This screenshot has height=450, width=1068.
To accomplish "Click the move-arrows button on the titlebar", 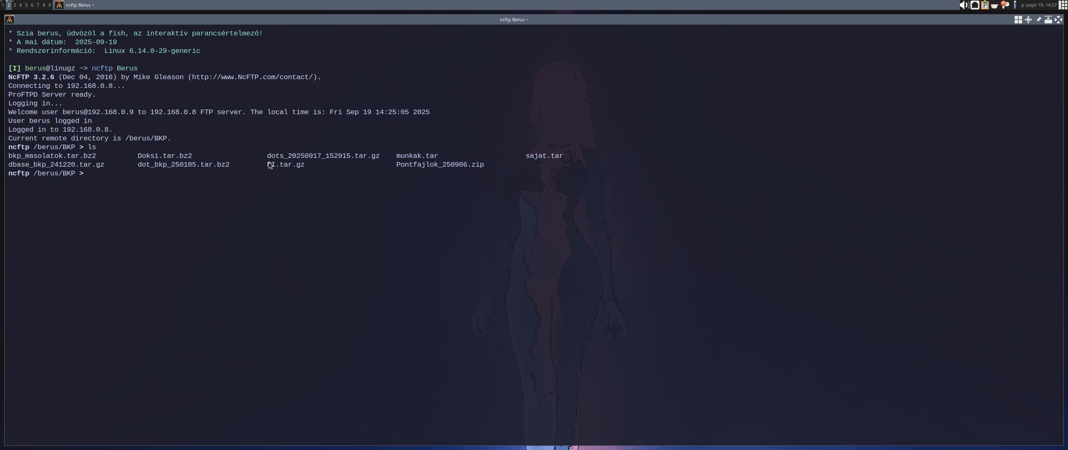I will 1028,20.
